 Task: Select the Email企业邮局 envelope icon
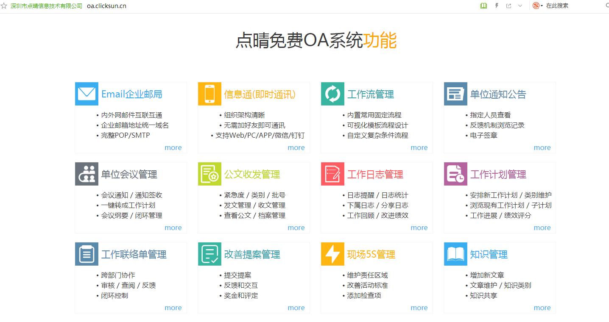point(86,94)
